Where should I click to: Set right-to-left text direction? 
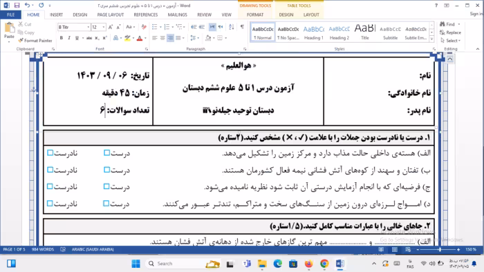pyautogui.click(x=221, y=27)
